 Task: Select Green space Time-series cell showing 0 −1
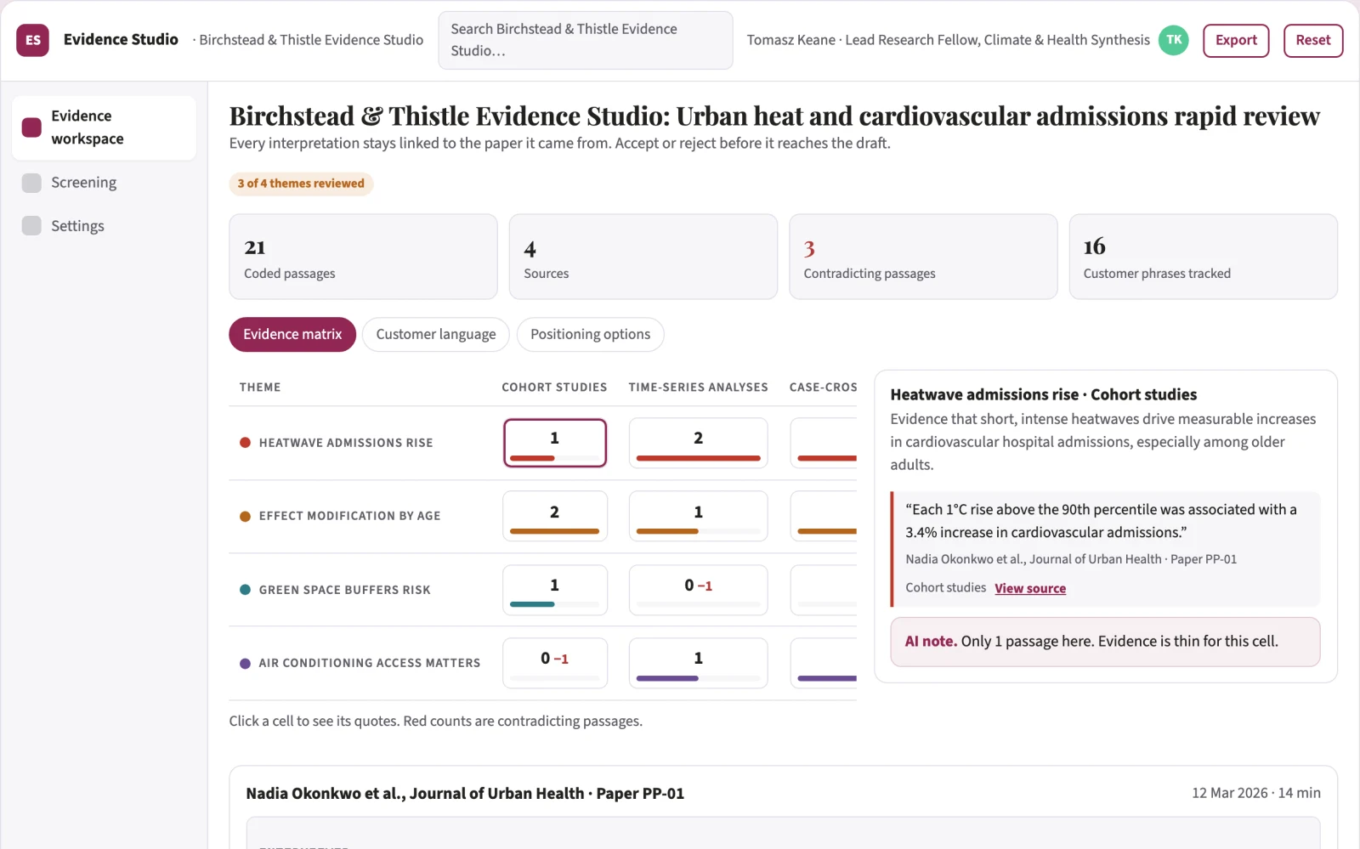tap(699, 590)
